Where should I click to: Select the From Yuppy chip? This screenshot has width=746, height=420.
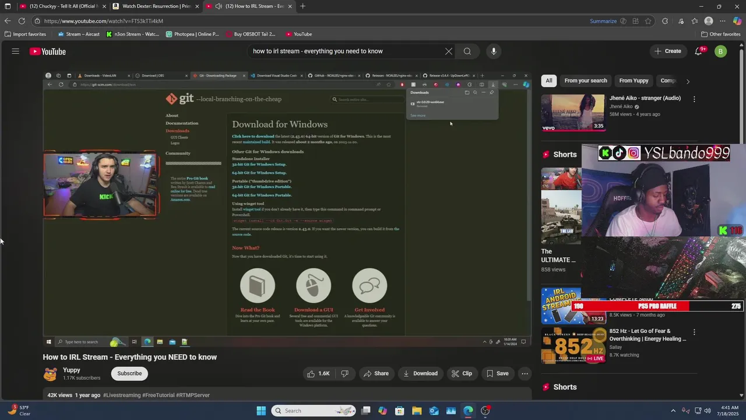(x=634, y=80)
